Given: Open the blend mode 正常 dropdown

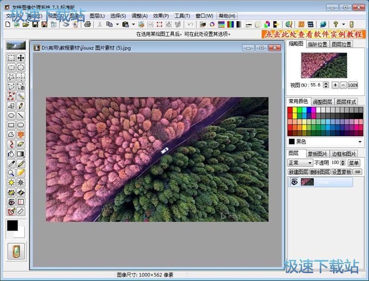Looking at the screenshot, I should 300,162.
